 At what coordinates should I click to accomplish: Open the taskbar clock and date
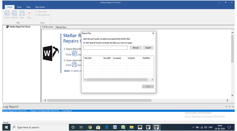(220, 127)
